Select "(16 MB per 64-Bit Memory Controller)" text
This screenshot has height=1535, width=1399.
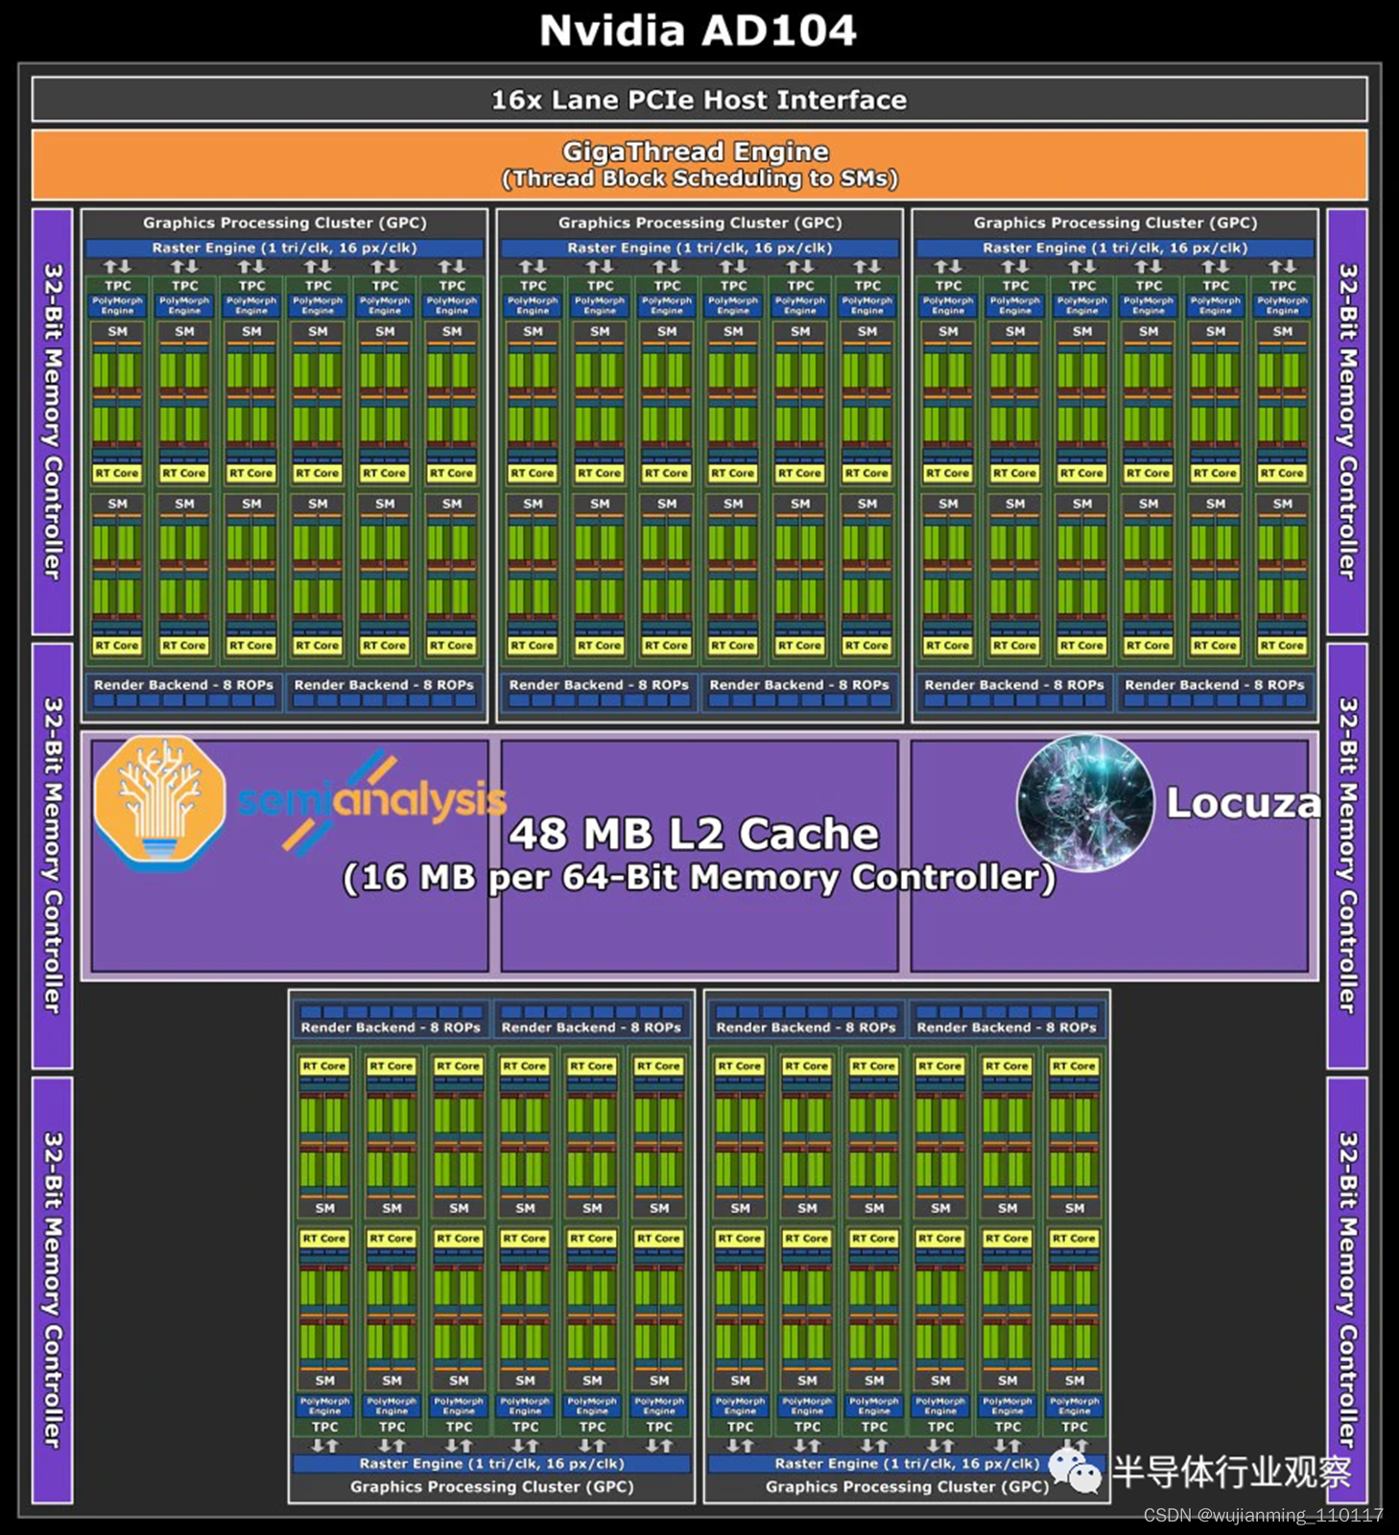coord(699,877)
